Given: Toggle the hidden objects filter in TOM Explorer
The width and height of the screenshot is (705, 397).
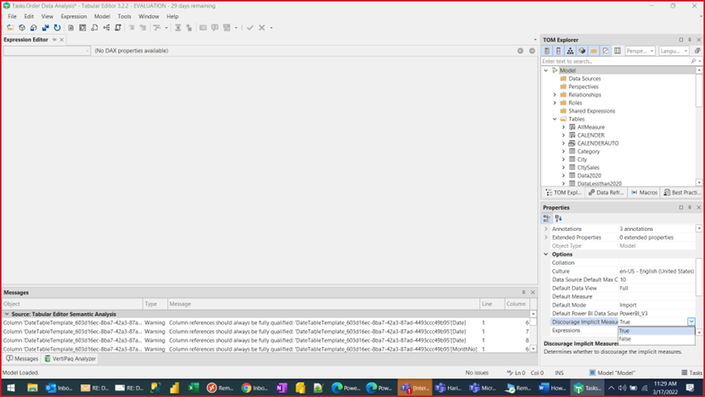Looking at the screenshot, I should tap(606, 51).
